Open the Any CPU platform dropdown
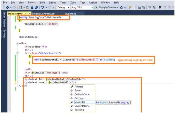175x113 pixels. pyautogui.click(x=82, y=8)
